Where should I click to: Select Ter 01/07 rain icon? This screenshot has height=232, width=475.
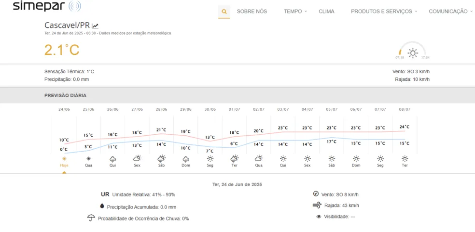[x=235, y=158]
